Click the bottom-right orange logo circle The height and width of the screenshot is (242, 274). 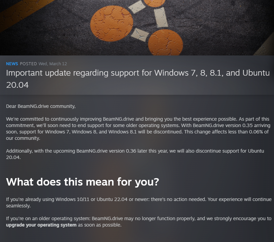tap(165, 43)
